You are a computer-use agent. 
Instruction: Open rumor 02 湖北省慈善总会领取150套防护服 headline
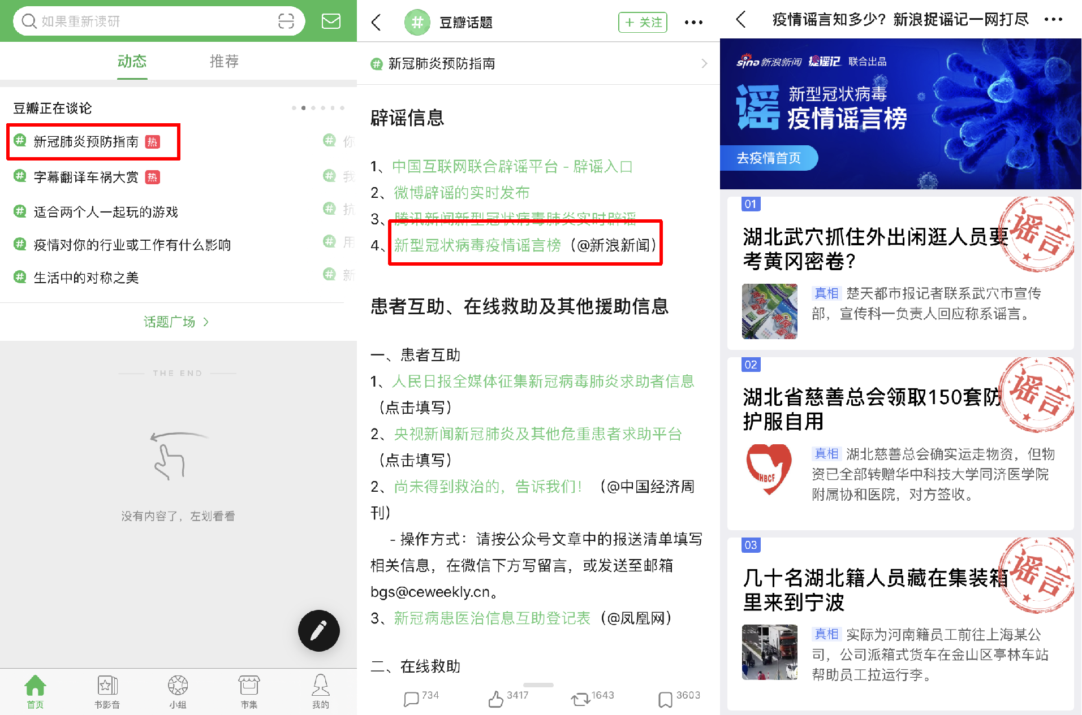(x=872, y=409)
